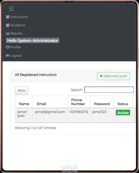Click the All Registered Instructors heading

click(x=36, y=75)
